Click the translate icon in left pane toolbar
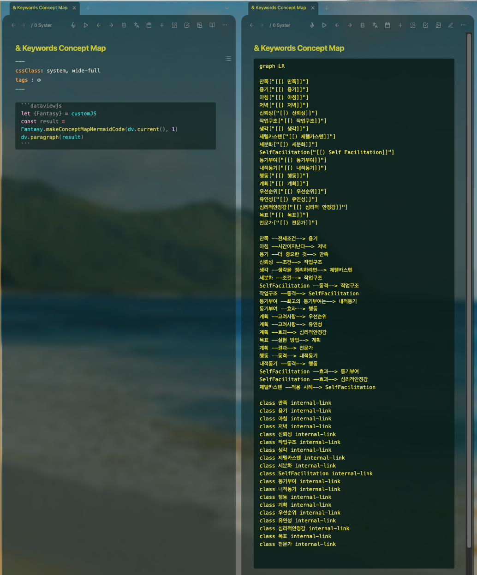This screenshot has height=575, width=477. [137, 25]
